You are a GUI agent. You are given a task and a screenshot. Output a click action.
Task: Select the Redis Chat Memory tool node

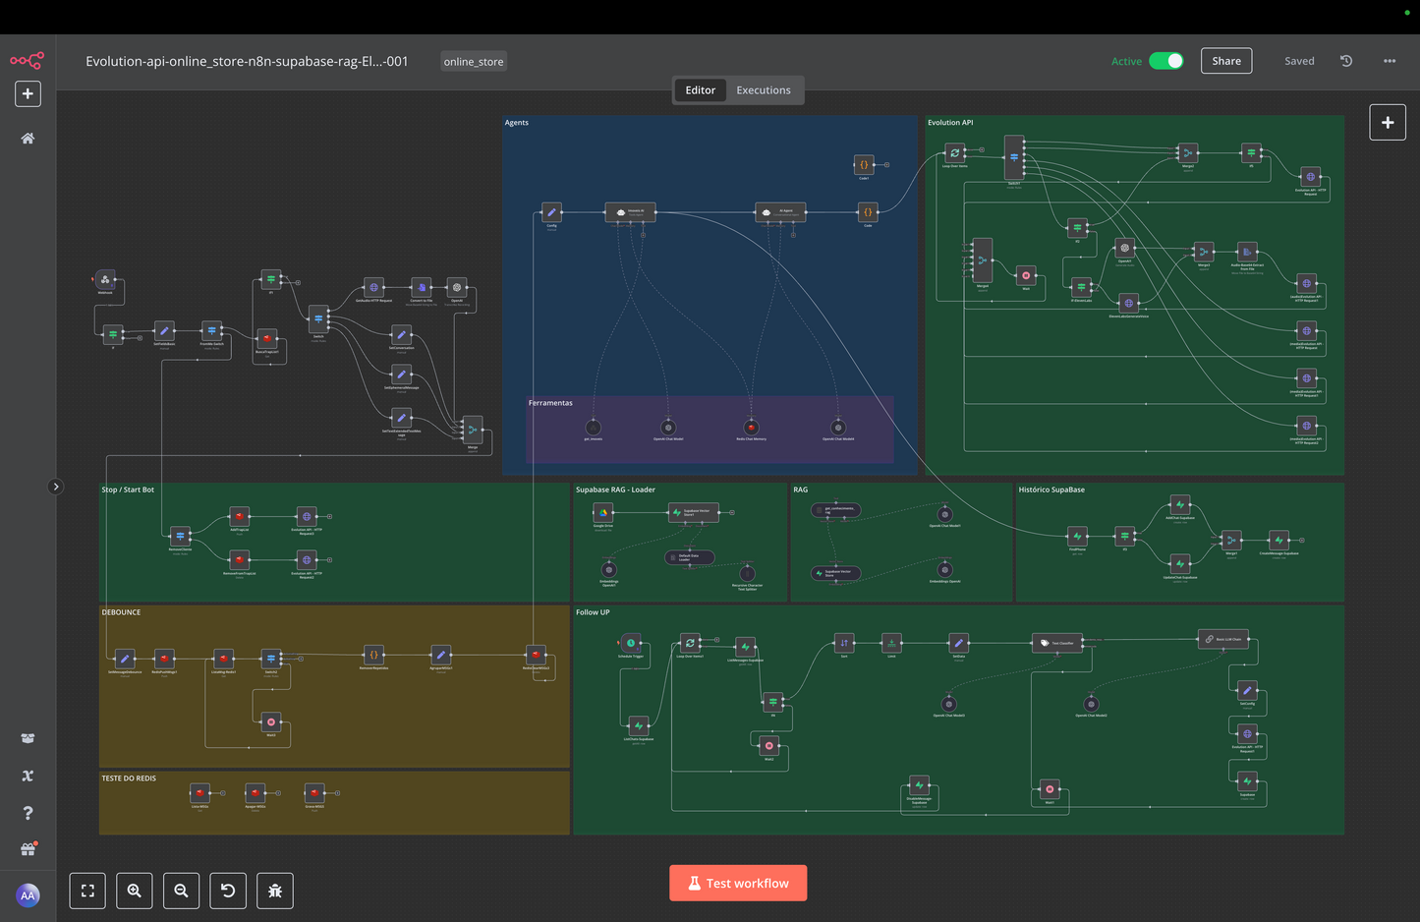pos(751,428)
